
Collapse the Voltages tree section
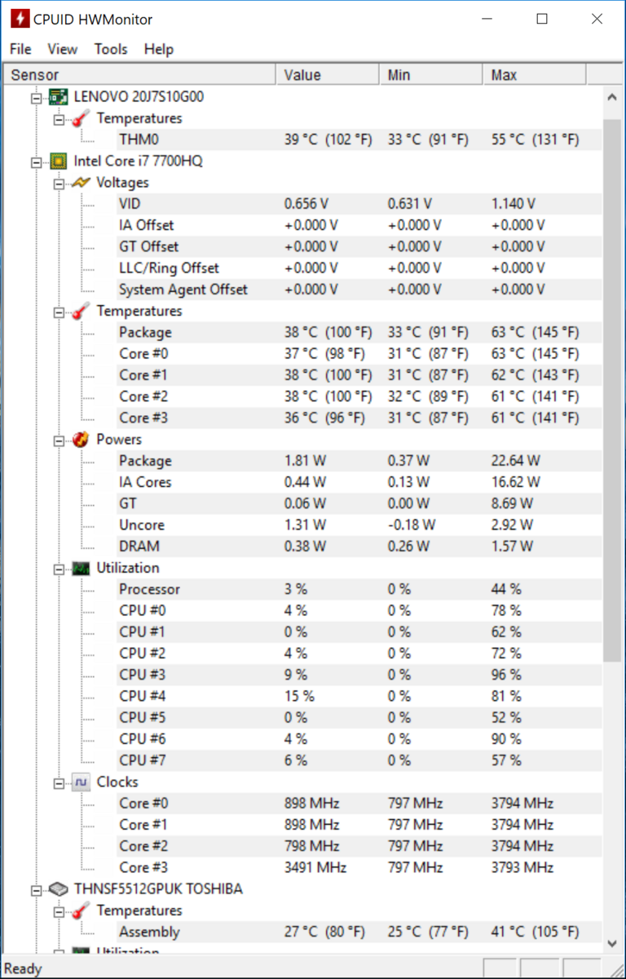pyautogui.click(x=59, y=183)
